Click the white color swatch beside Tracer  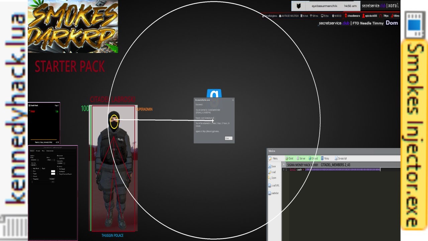click(x=53, y=174)
